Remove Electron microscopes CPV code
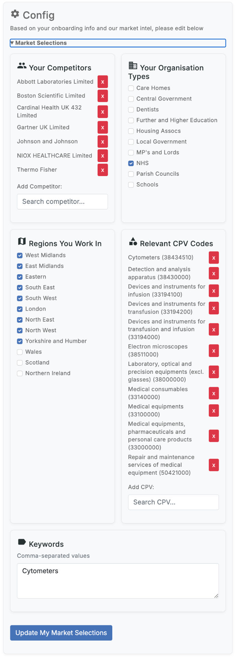 (214, 351)
